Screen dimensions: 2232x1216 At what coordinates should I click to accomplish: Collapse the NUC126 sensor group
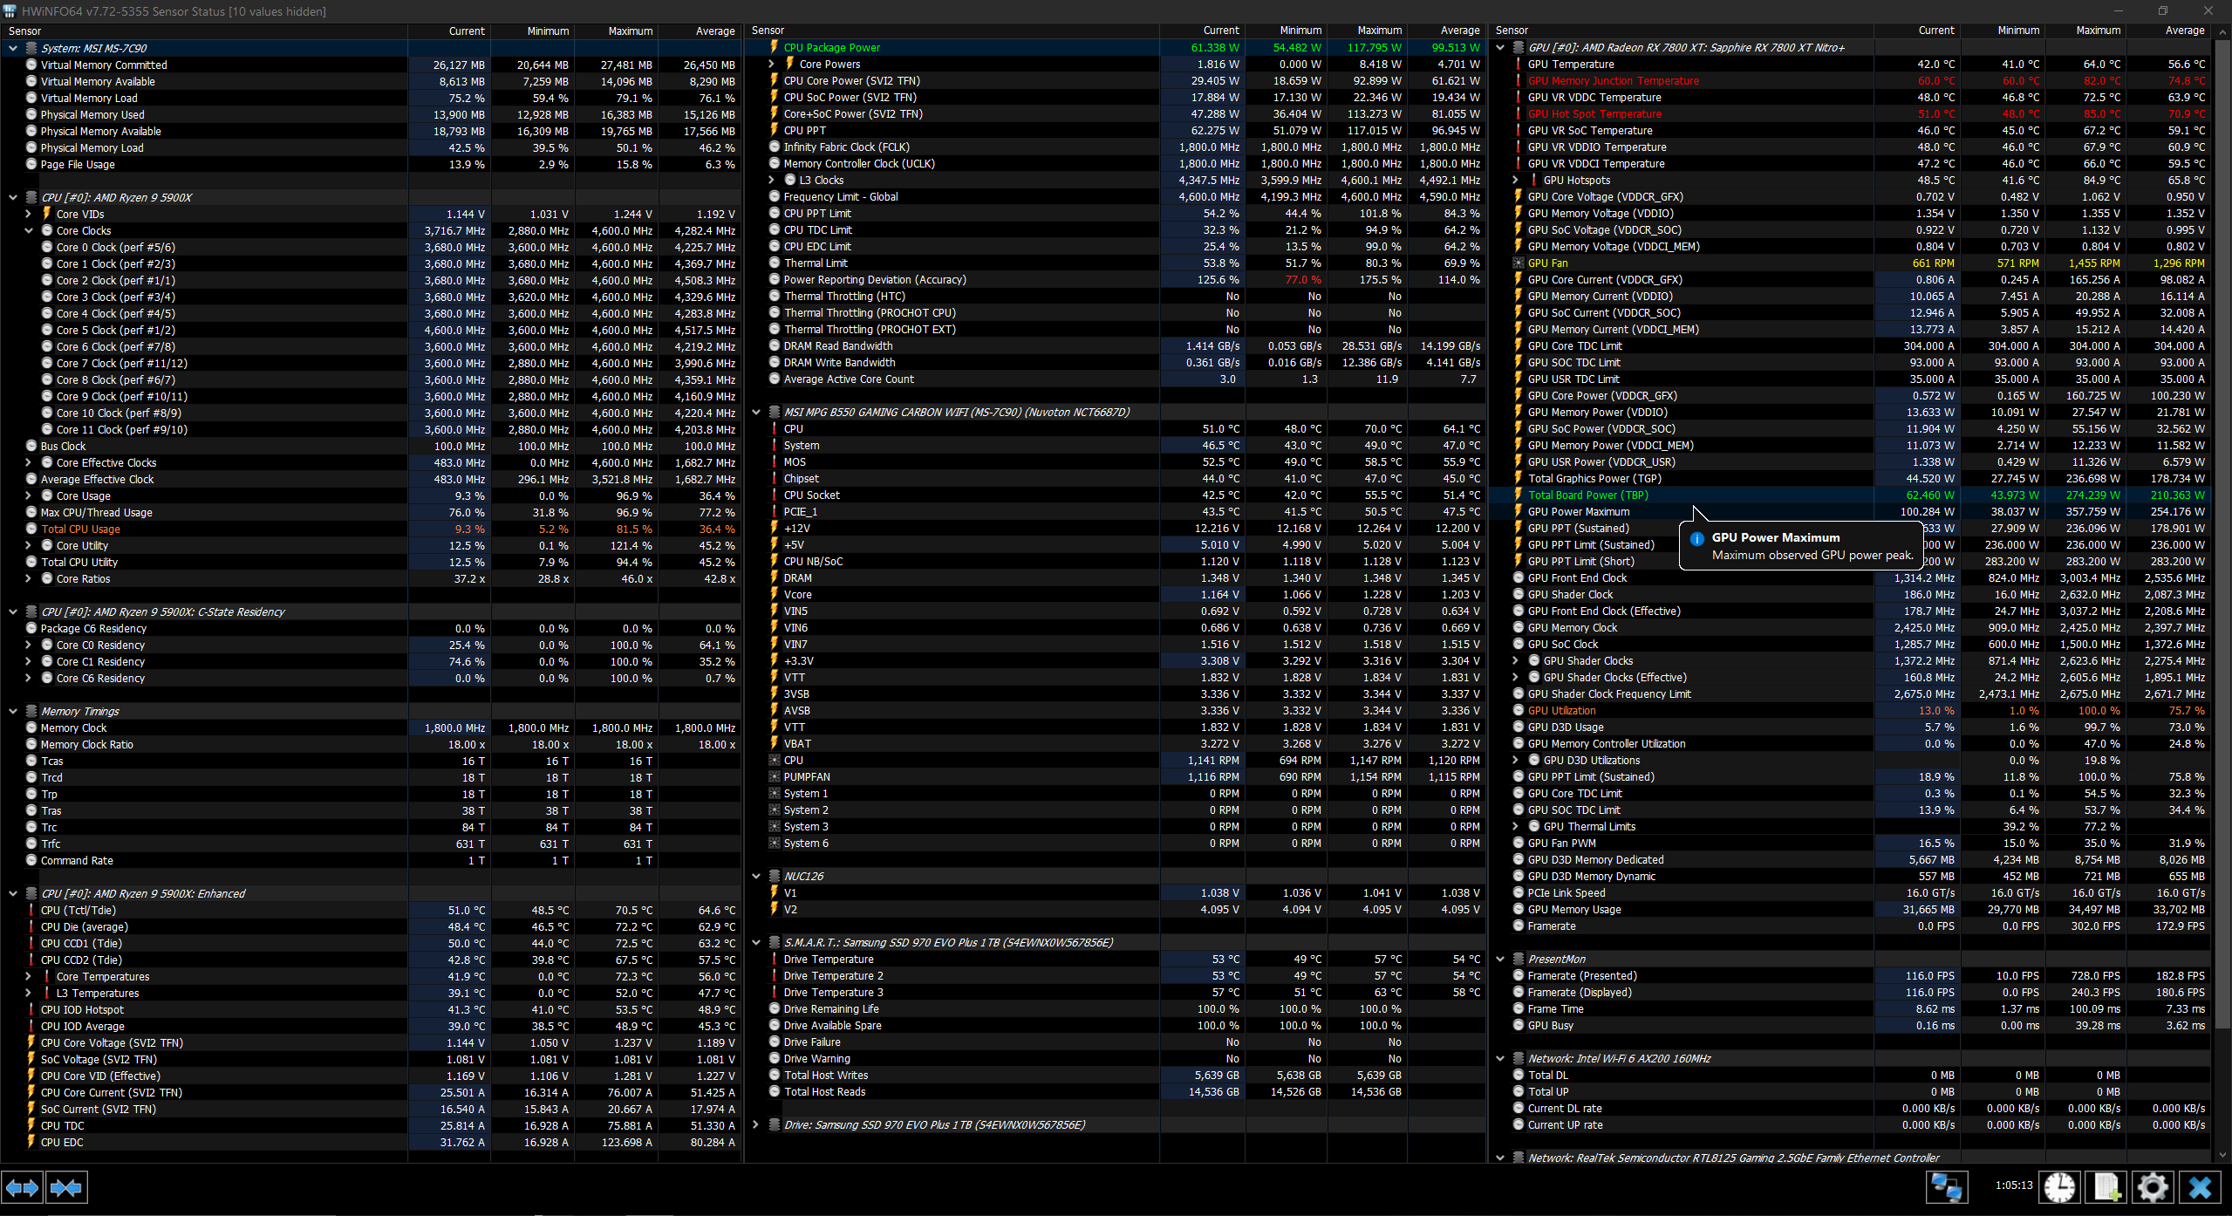755,876
